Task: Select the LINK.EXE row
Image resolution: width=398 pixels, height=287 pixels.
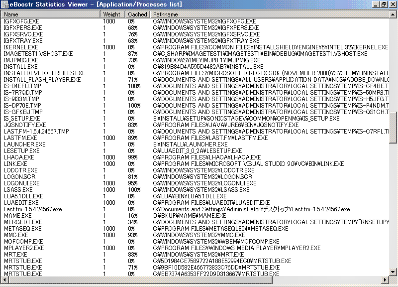Action: point(195,164)
